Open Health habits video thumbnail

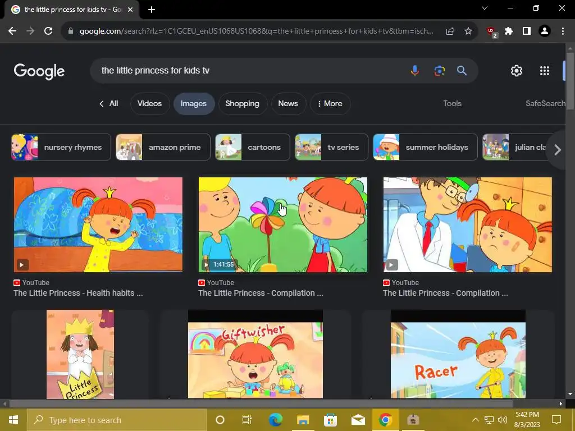coord(98,224)
